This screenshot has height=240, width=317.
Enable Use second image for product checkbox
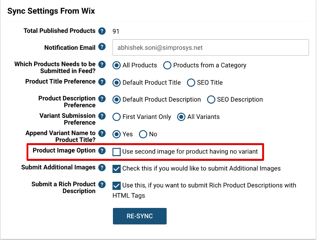116,152
